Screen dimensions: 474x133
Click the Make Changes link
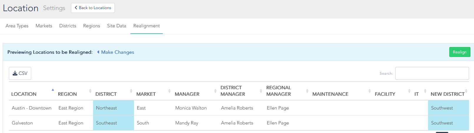(x=117, y=52)
